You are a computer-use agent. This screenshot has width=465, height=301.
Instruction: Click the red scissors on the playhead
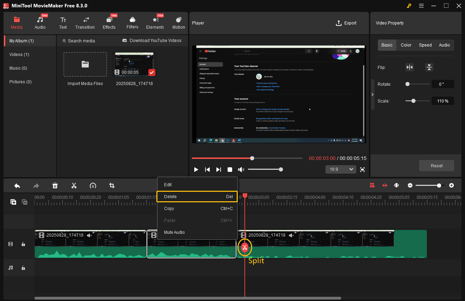[x=245, y=248]
